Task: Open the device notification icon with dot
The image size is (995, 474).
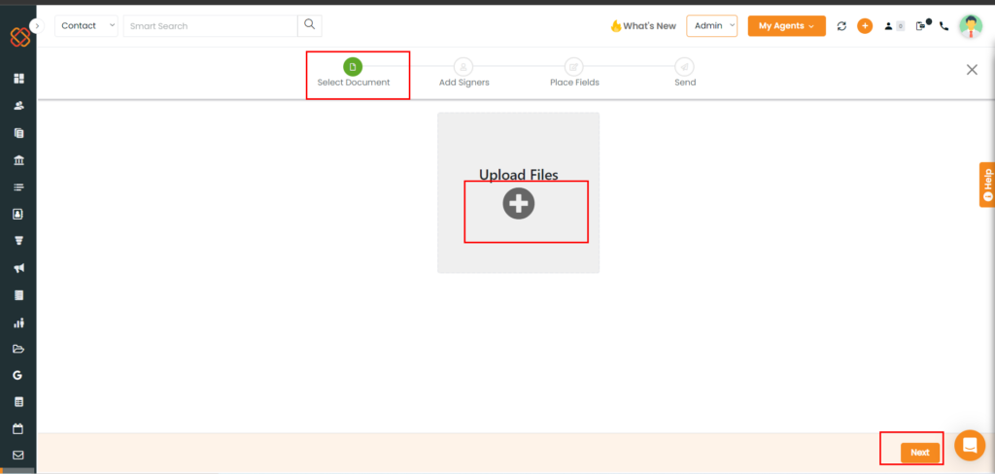Action: [x=923, y=25]
